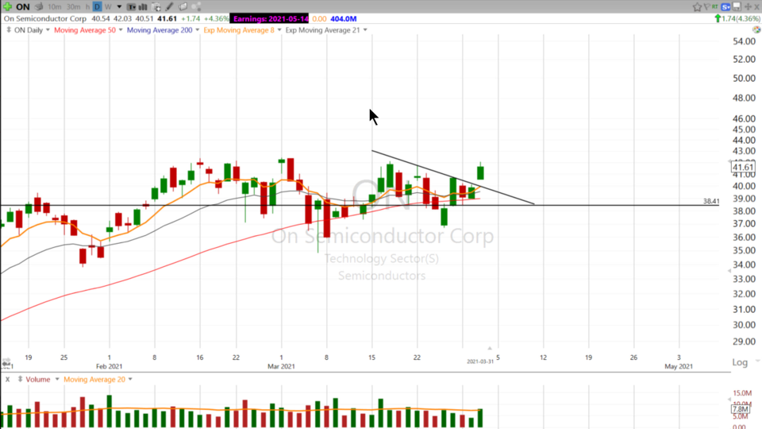
Task: Click the Exp Moving Average 21 label
Action: (323, 30)
